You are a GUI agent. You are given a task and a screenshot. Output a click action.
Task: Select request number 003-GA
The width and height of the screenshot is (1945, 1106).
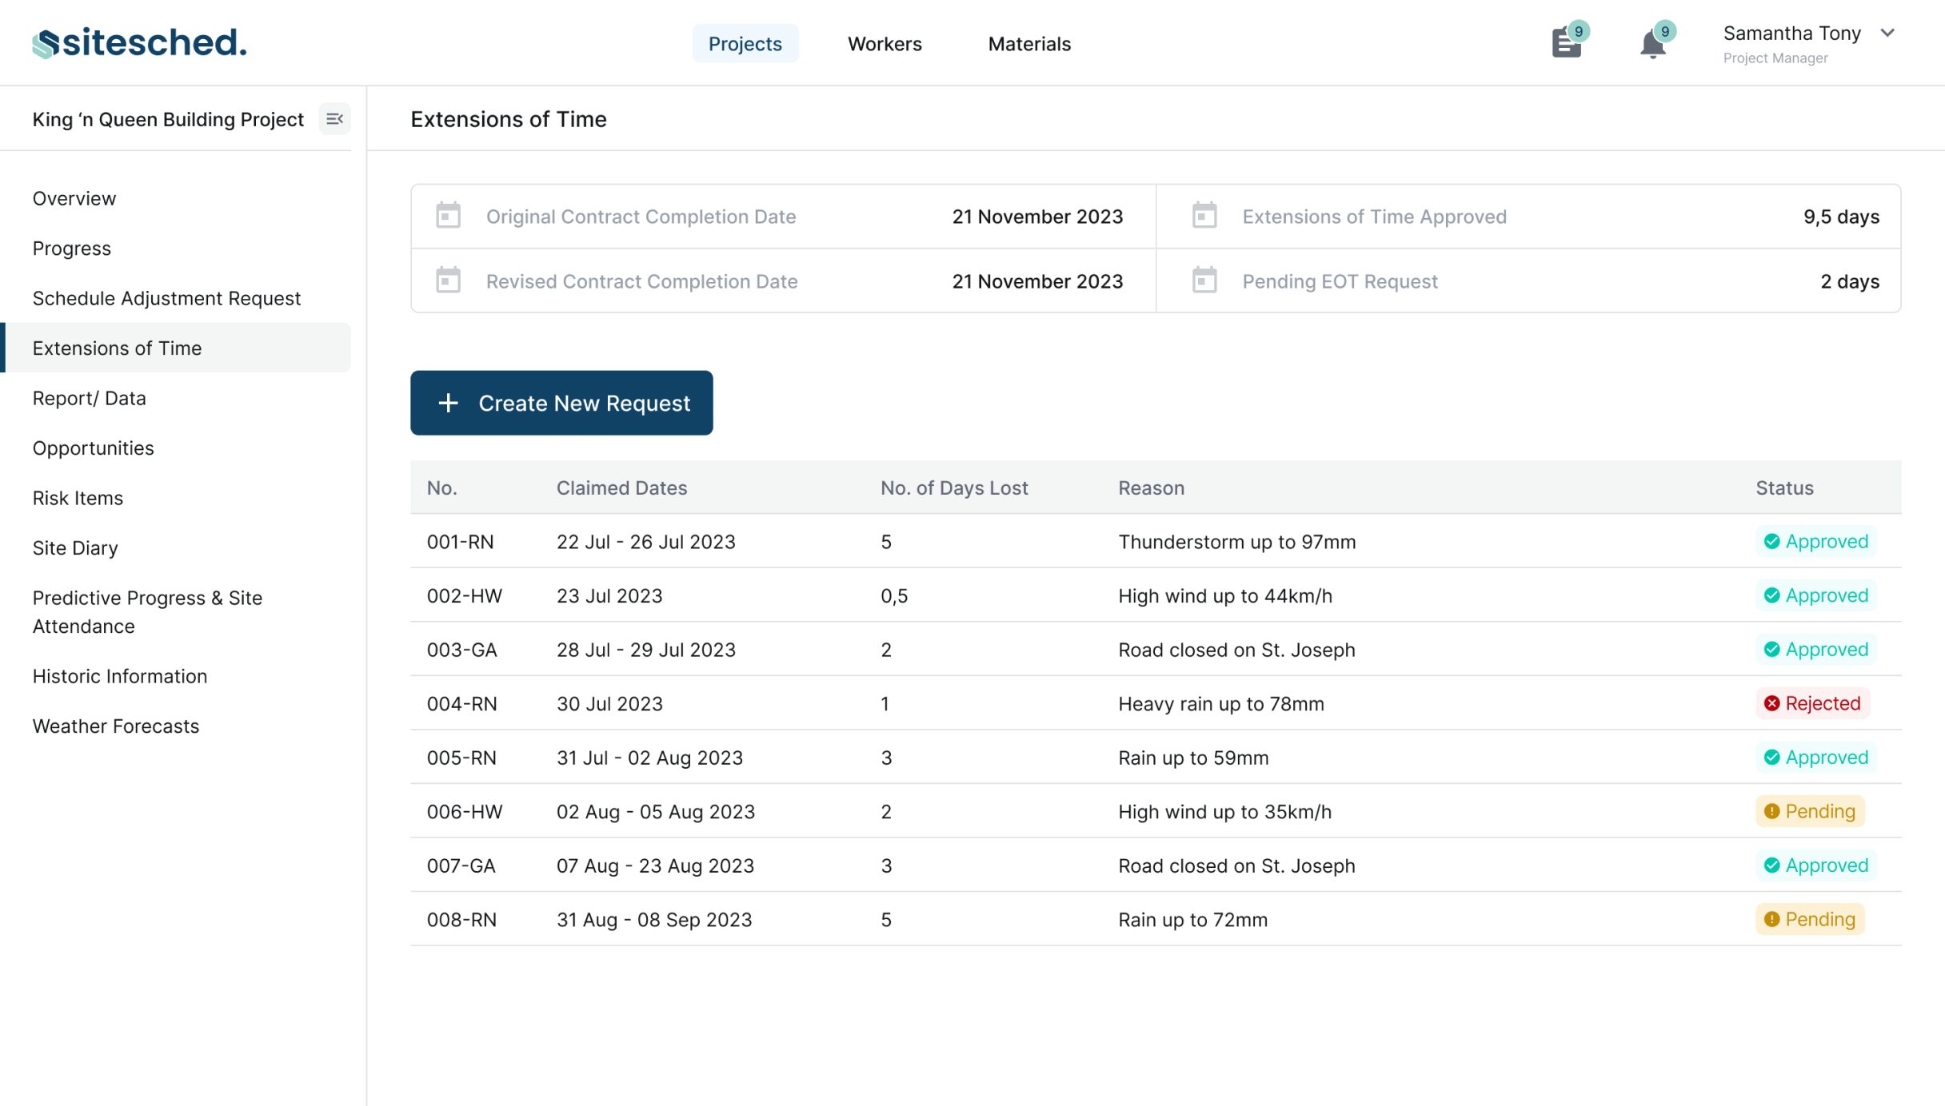coord(462,650)
